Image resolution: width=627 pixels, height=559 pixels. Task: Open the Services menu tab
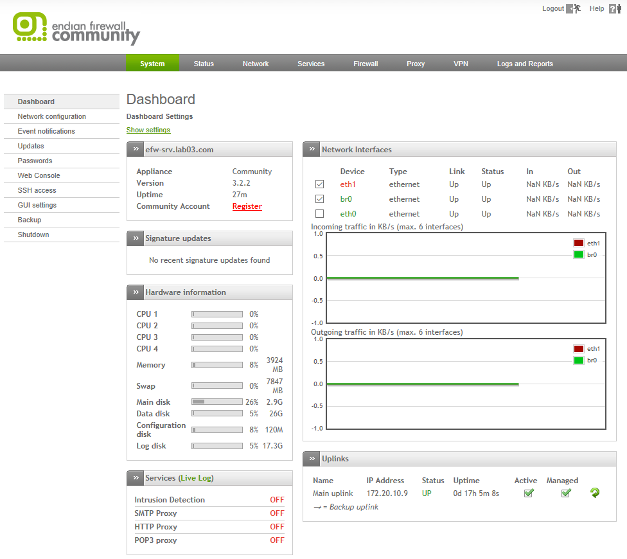(311, 64)
